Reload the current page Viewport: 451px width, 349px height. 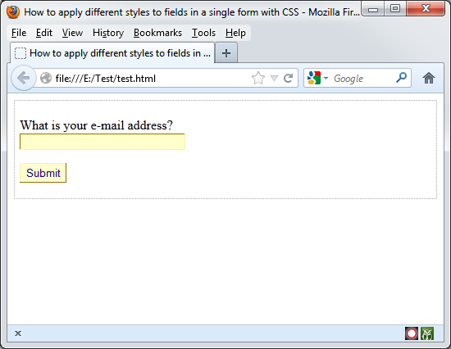[x=288, y=78]
